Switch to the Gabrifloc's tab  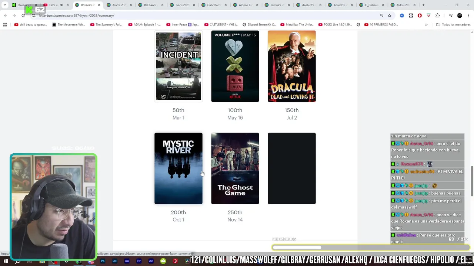tap(213, 5)
